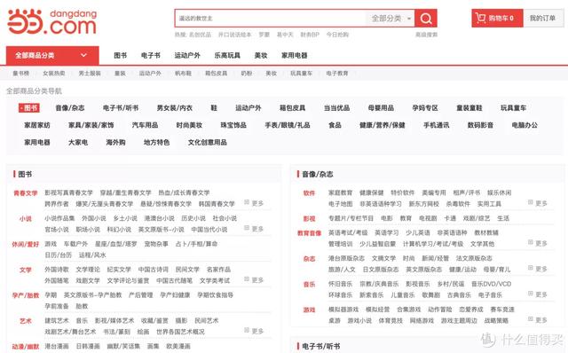Open 玩具童车 in the sub navigation

(x=301, y=74)
